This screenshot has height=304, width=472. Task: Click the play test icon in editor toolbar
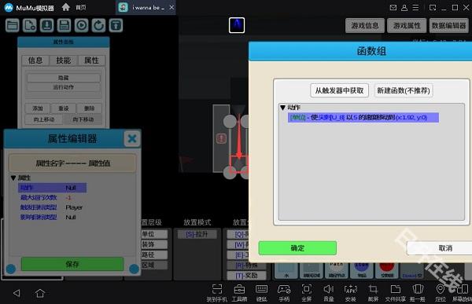click(82, 25)
